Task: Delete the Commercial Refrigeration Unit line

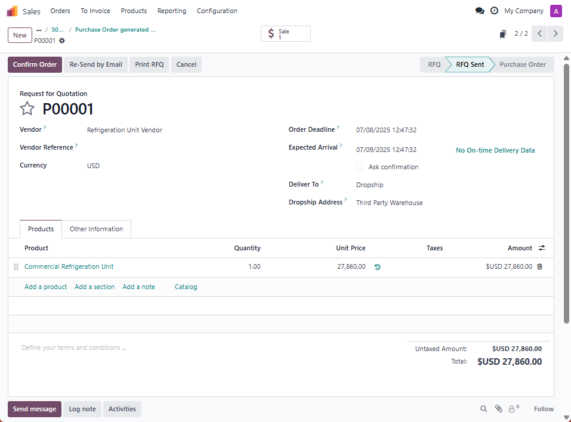Action: 539,267
